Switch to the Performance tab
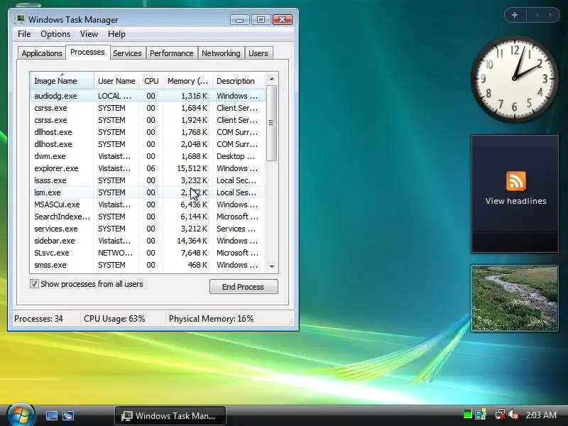This screenshot has height=426, width=568. point(172,53)
